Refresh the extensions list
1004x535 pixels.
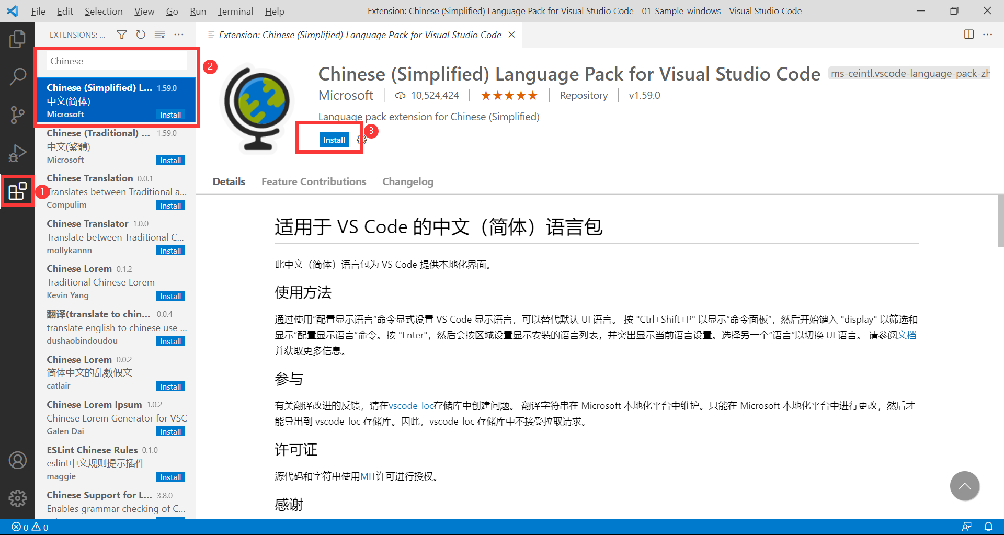coord(141,35)
